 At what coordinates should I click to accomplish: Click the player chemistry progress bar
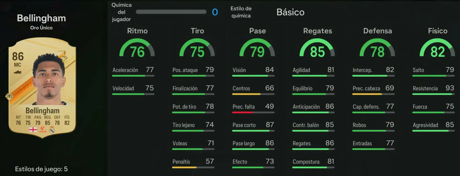coord(171,12)
